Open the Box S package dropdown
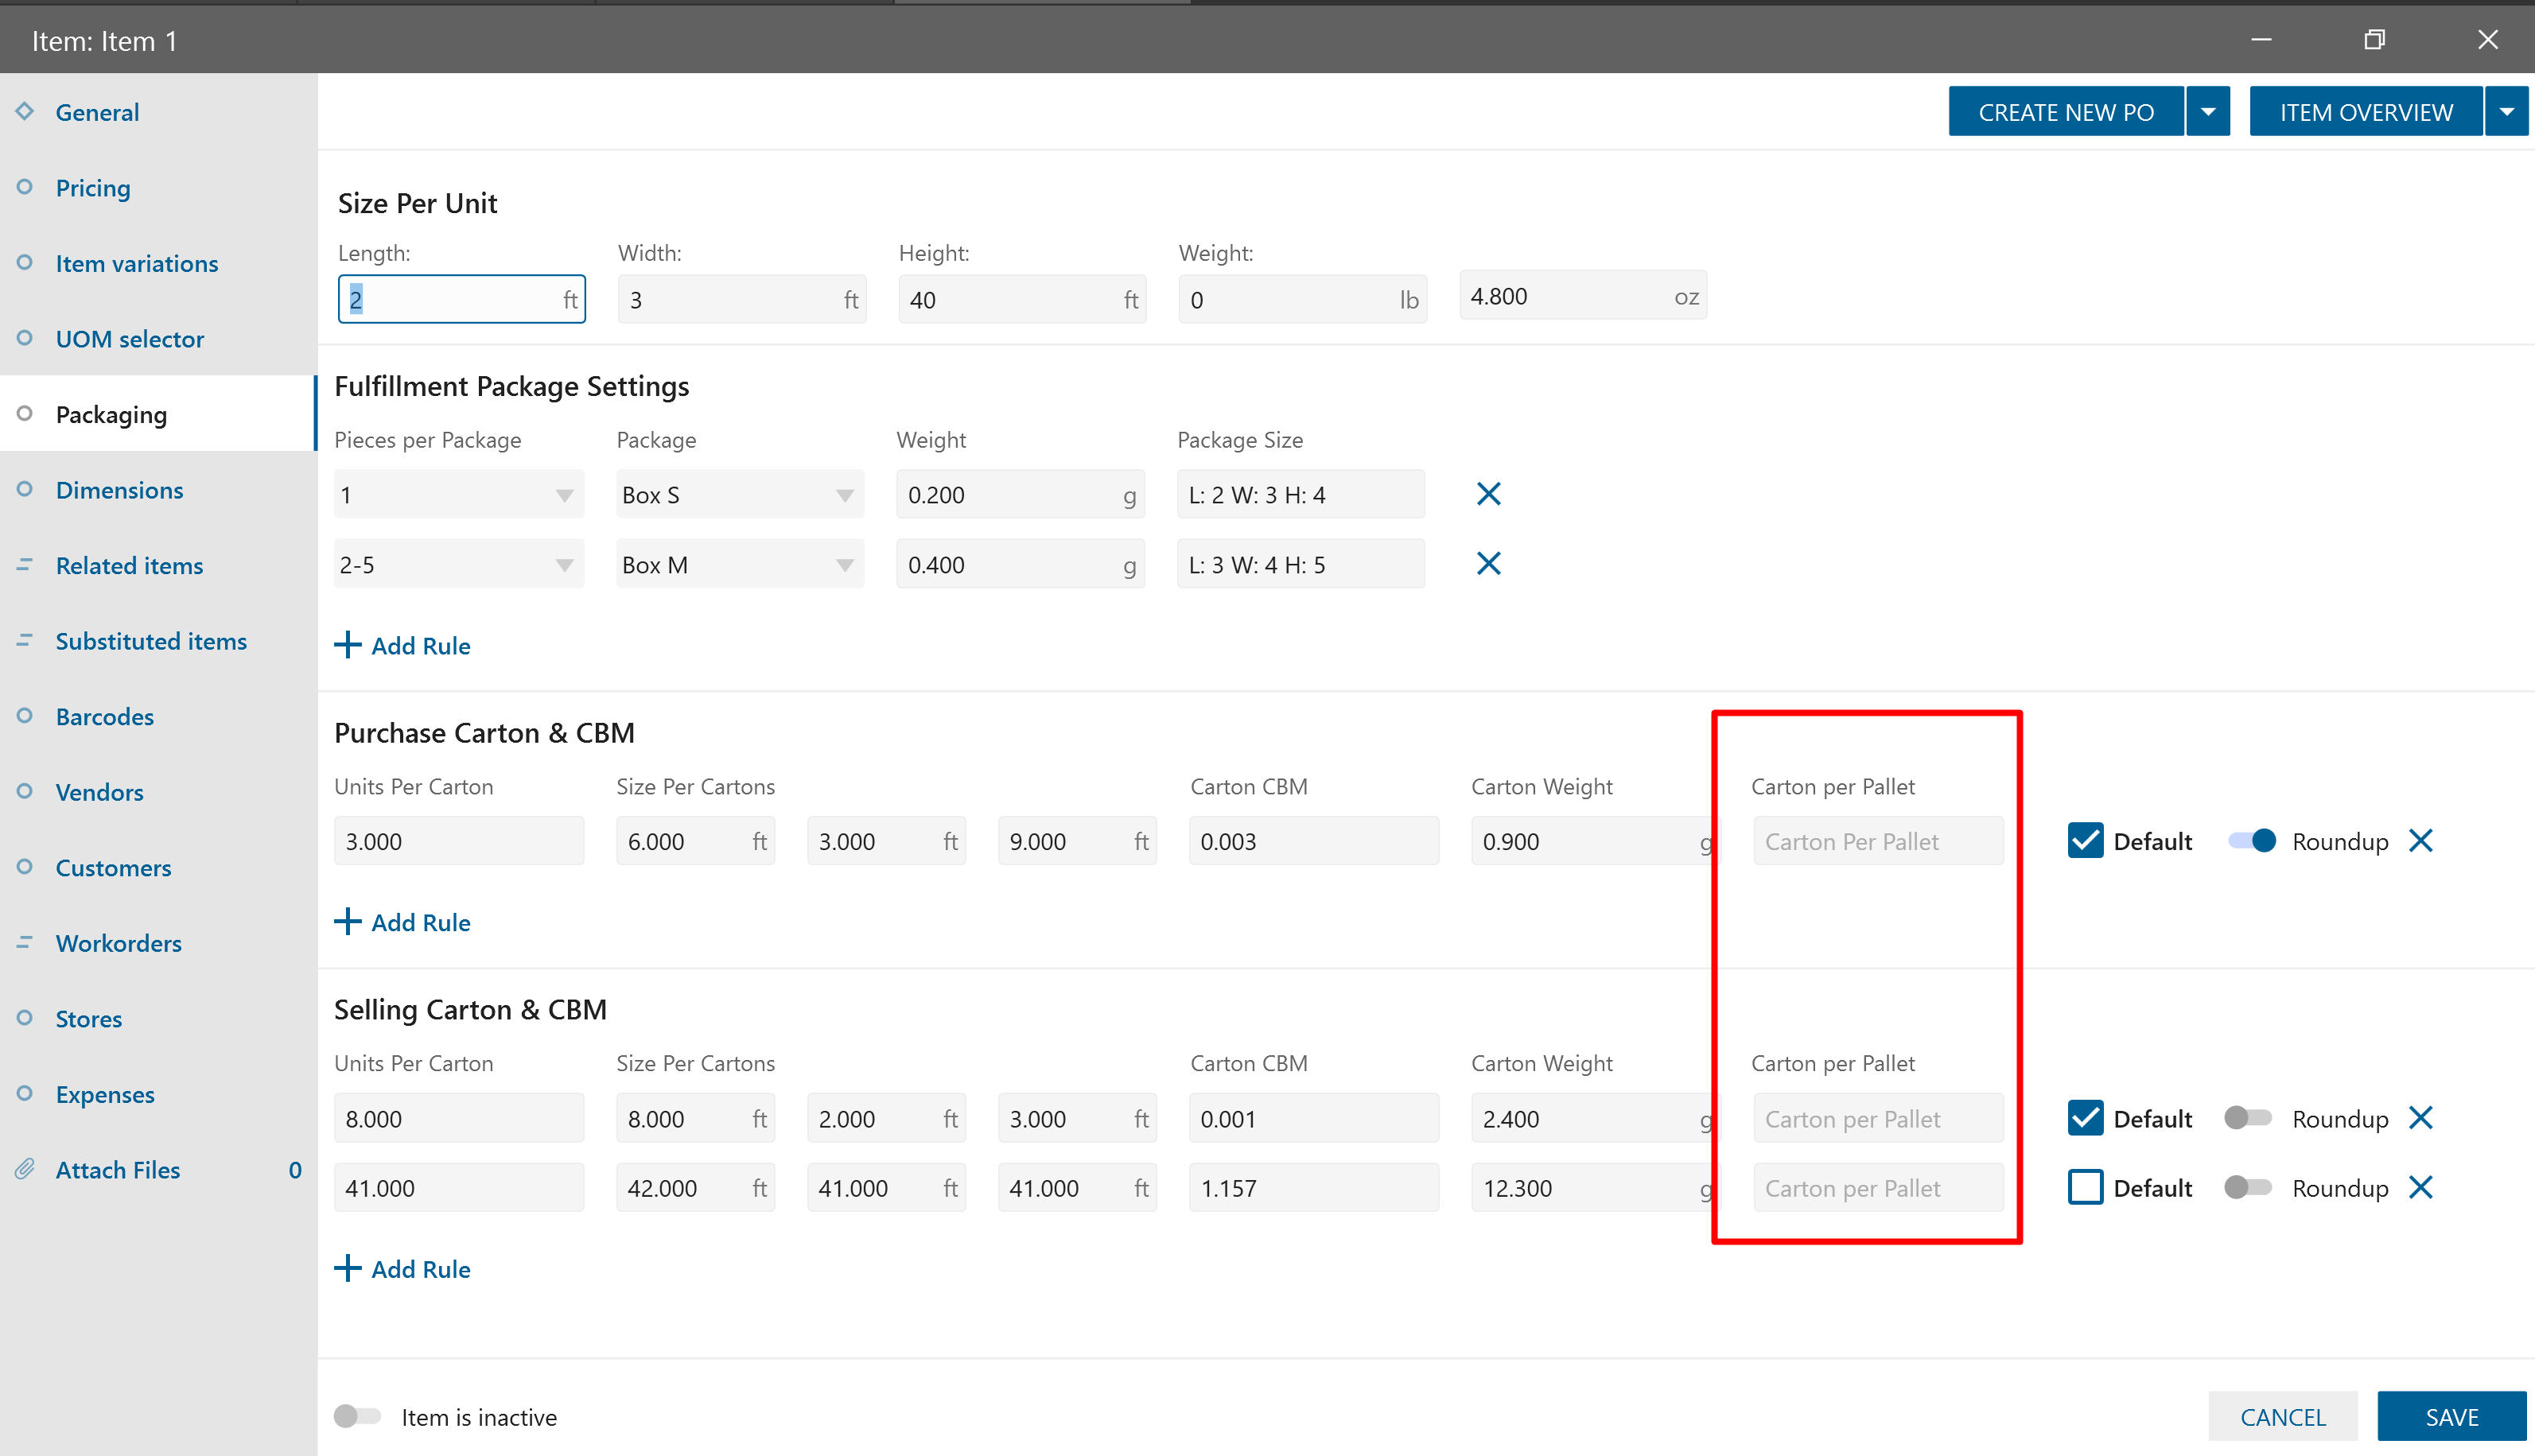This screenshot has width=2535, height=1456. click(844, 495)
